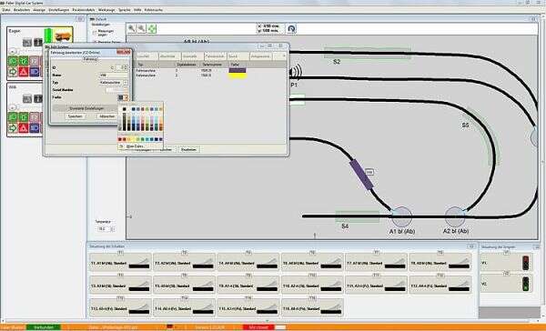
Task: Click More Colors in color picker
Action: click(x=135, y=146)
